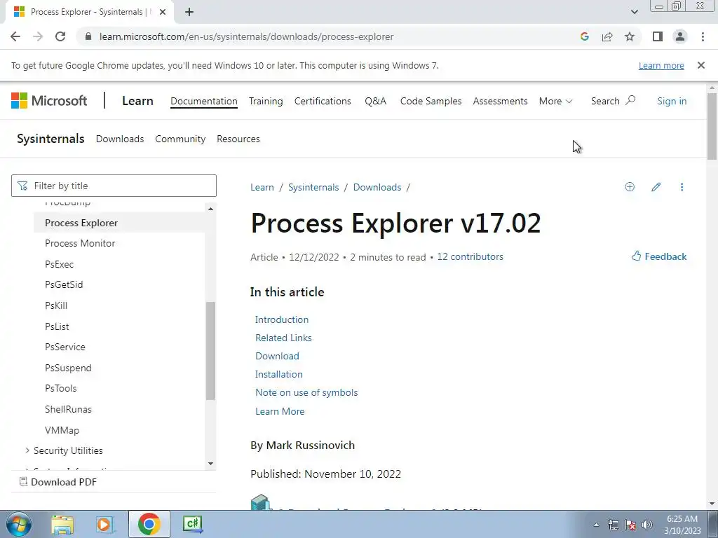
Task: Click the Microsoft logo
Action: tap(49, 101)
